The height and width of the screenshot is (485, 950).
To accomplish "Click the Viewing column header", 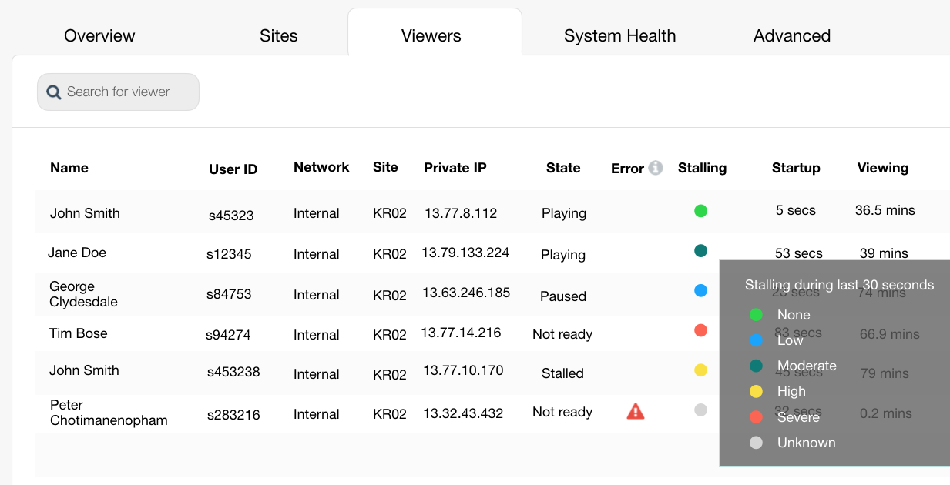I will point(883,168).
